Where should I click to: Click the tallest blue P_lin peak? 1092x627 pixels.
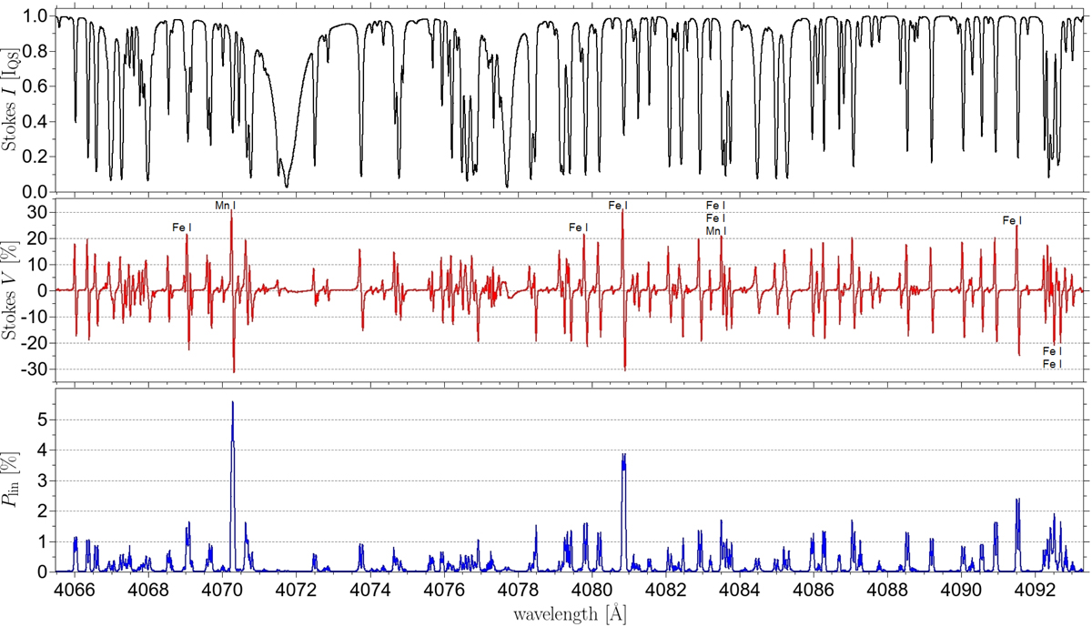233,404
